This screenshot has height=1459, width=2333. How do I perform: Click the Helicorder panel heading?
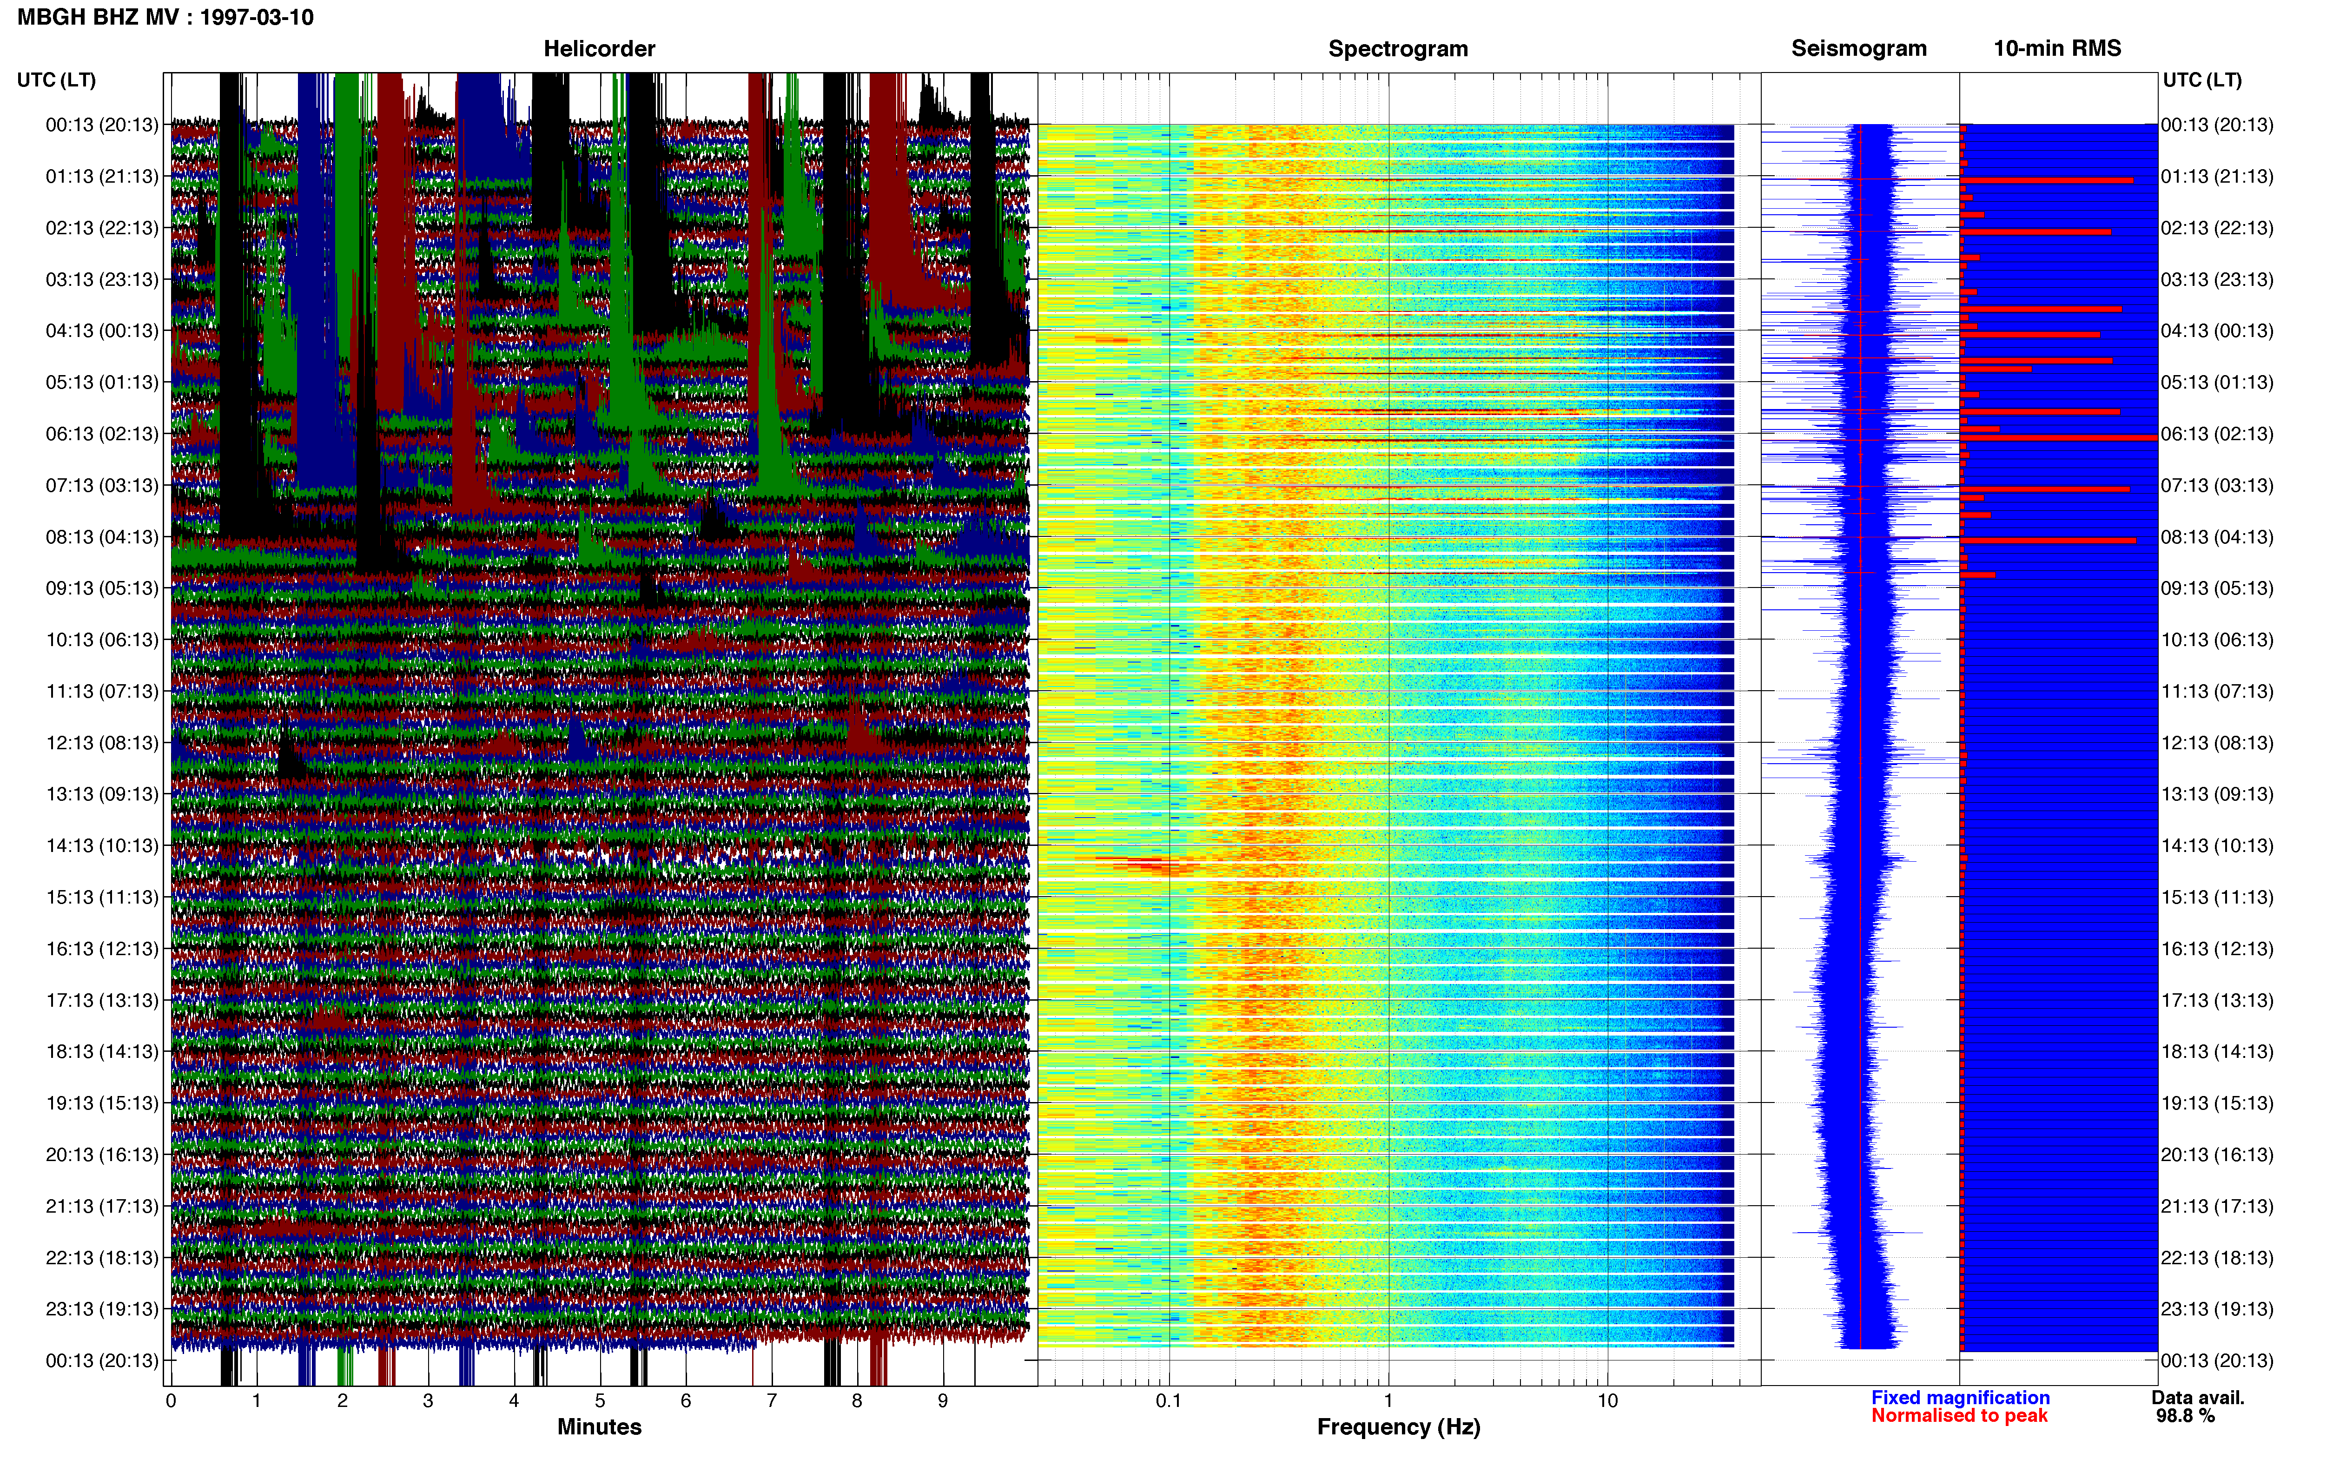tap(599, 48)
